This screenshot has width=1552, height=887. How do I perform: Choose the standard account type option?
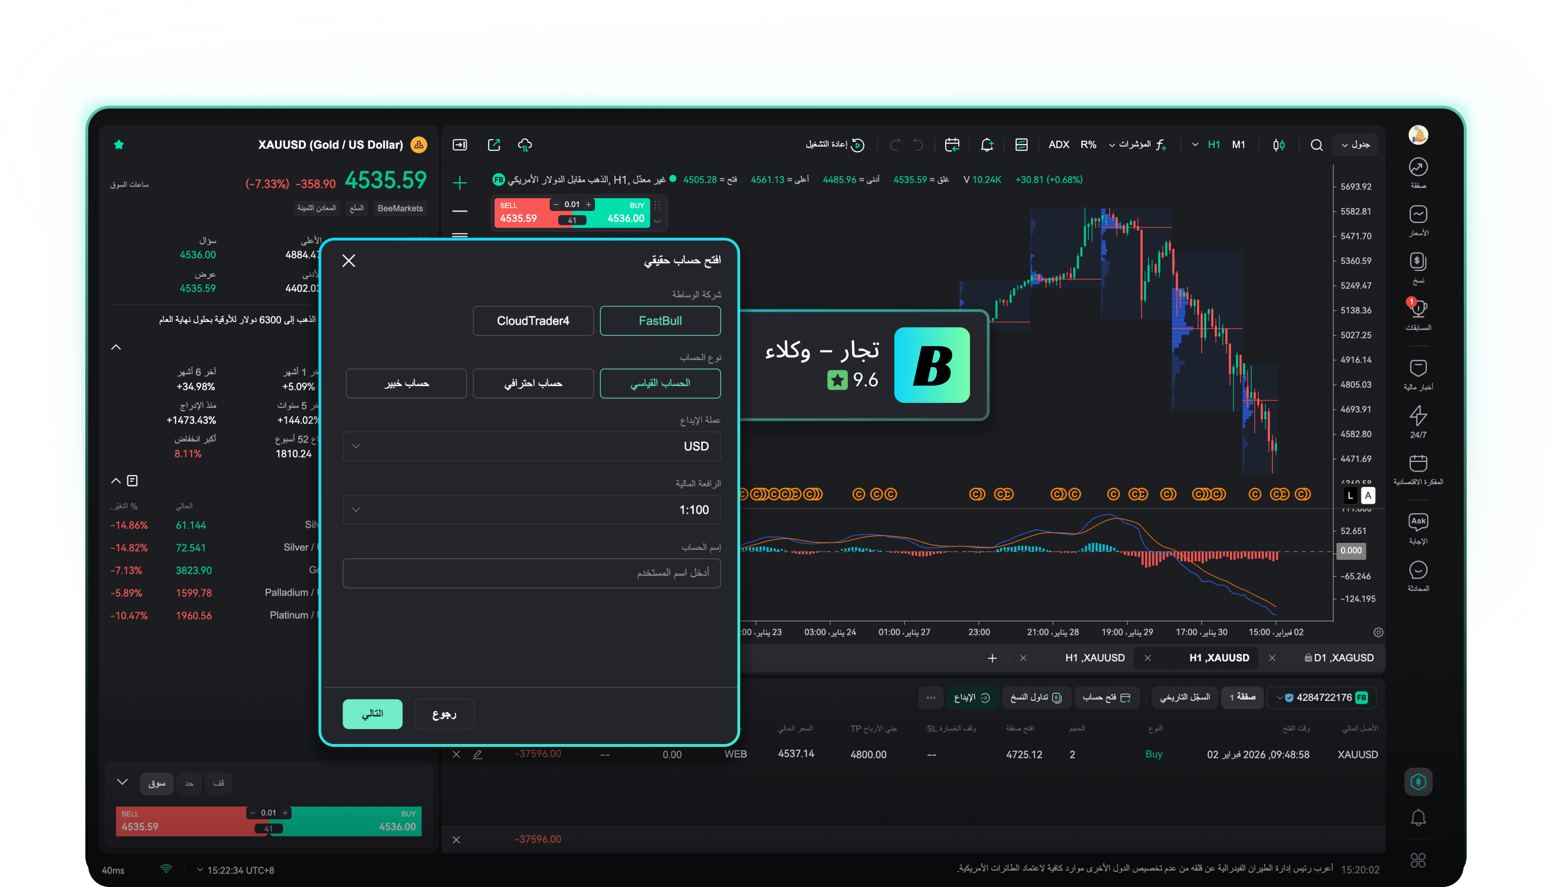pos(660,383)
